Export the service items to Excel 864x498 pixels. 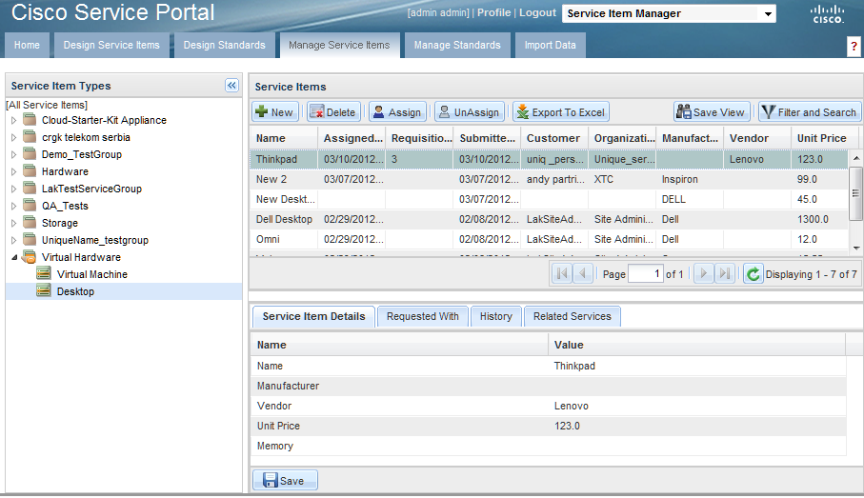tap(560, 112)
